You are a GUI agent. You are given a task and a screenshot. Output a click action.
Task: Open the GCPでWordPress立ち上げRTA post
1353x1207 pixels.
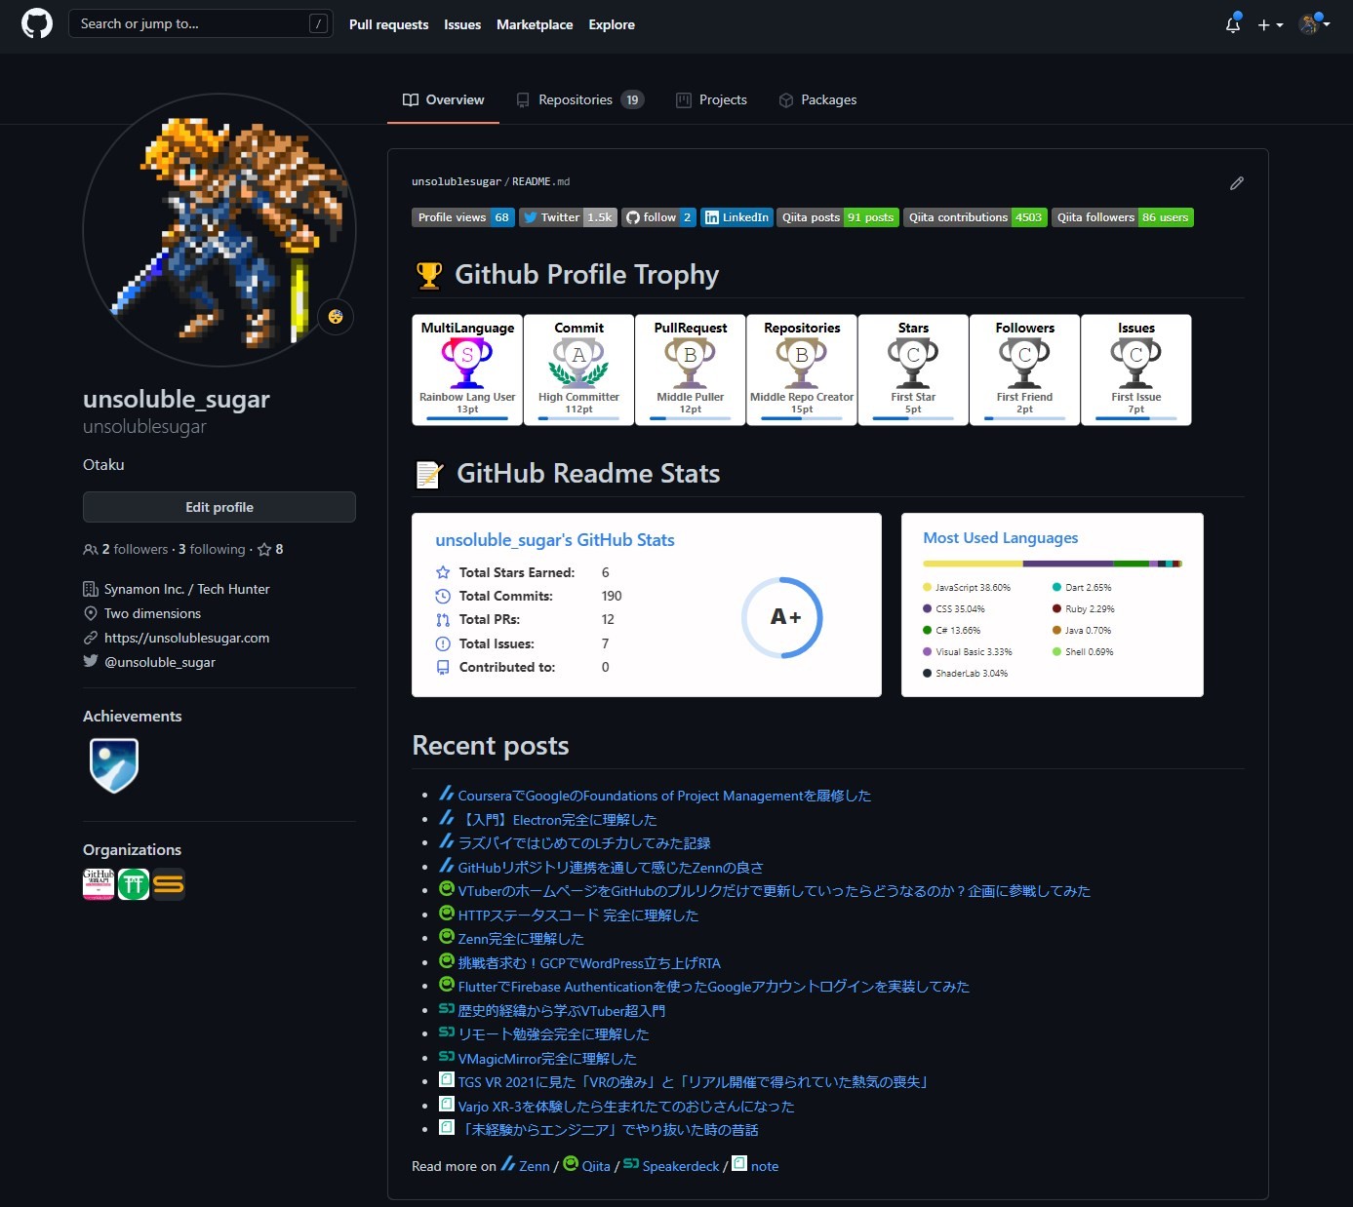point(589,963)
